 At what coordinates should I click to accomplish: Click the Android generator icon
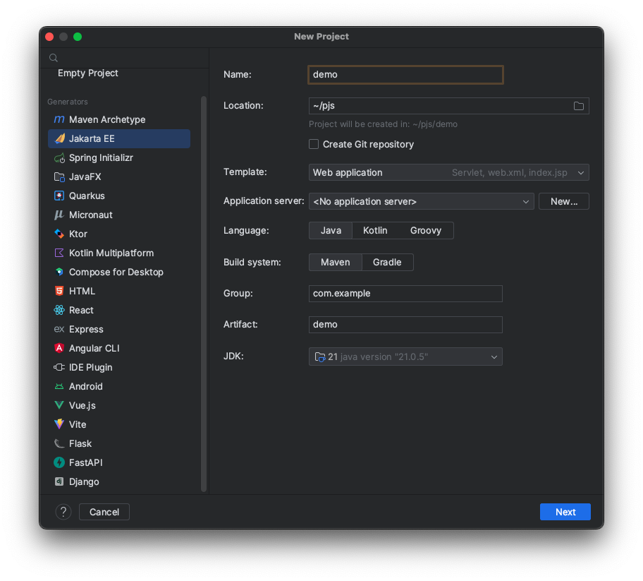60,387
